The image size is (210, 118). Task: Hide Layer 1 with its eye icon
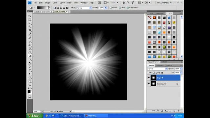click(x=149, y=78)
